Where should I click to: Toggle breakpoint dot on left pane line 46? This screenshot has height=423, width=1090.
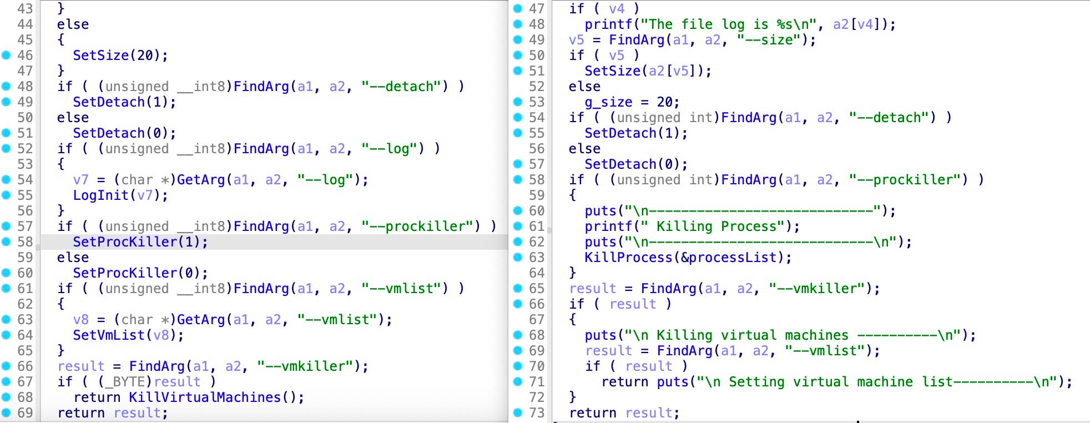coord(6,55)
